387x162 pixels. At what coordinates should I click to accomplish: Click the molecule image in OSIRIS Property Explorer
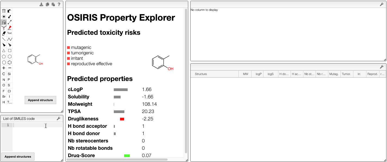(x=163, y=63)
